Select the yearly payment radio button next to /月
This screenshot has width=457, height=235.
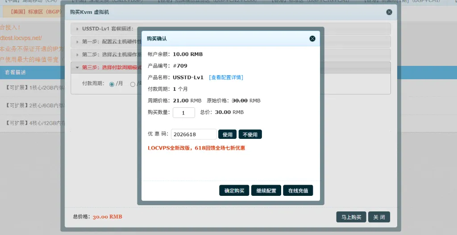[x=133, y=85]
